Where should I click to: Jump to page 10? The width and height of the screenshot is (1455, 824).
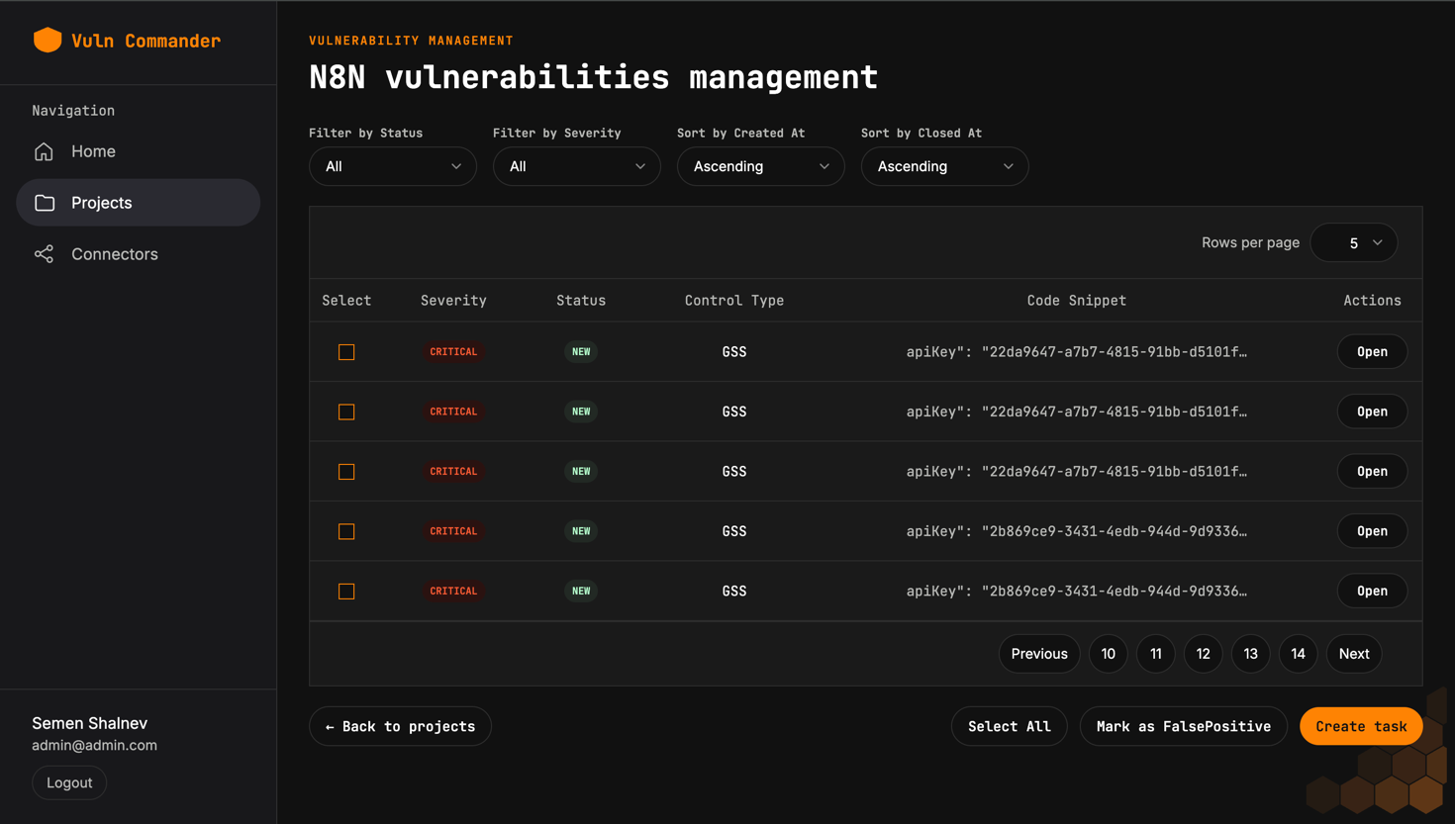[1109, 654]
